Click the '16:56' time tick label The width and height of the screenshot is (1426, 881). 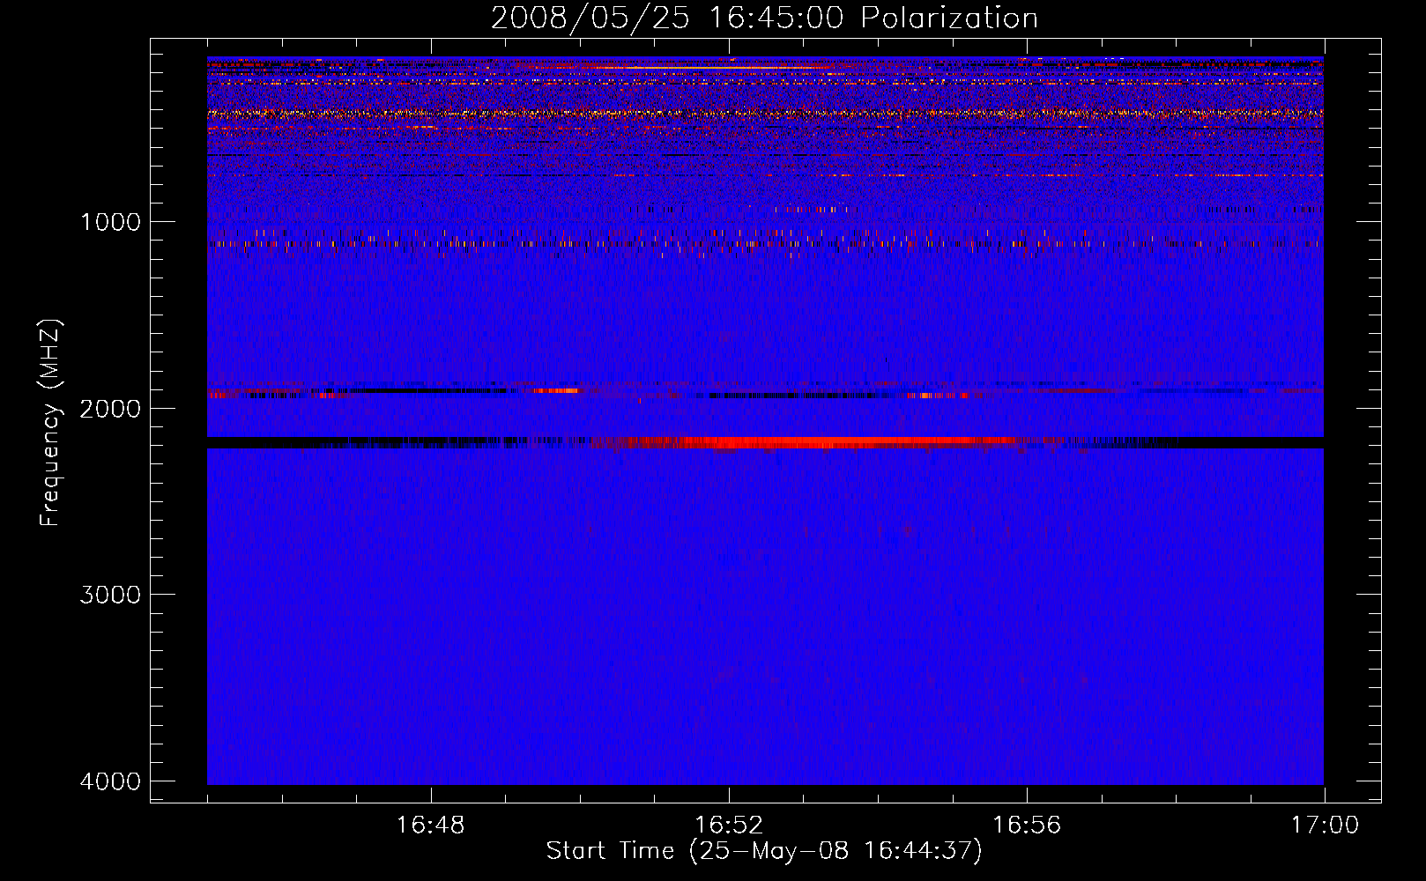[x=1027, y=825]
